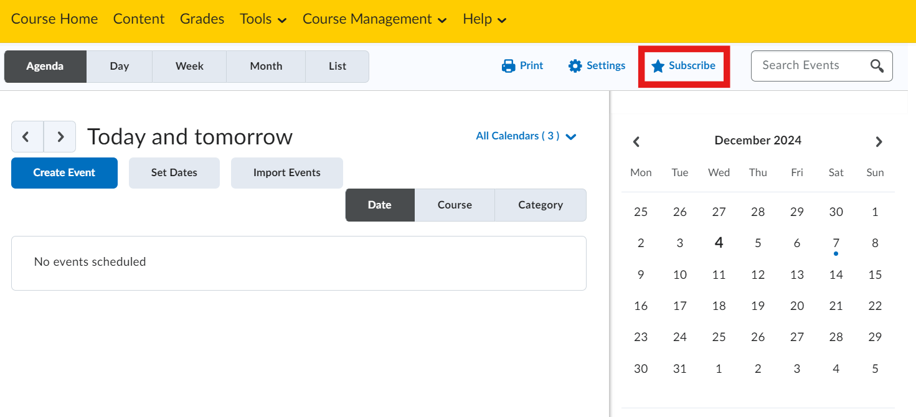Expand the All Calendars (3) selector
The width and height of the screenshot is (916, 417).
[527, 136]
